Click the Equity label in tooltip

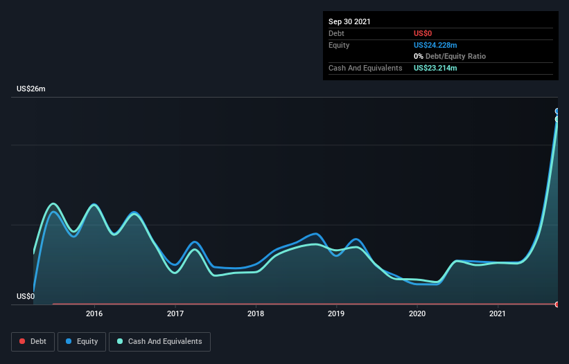pos(339,45)
